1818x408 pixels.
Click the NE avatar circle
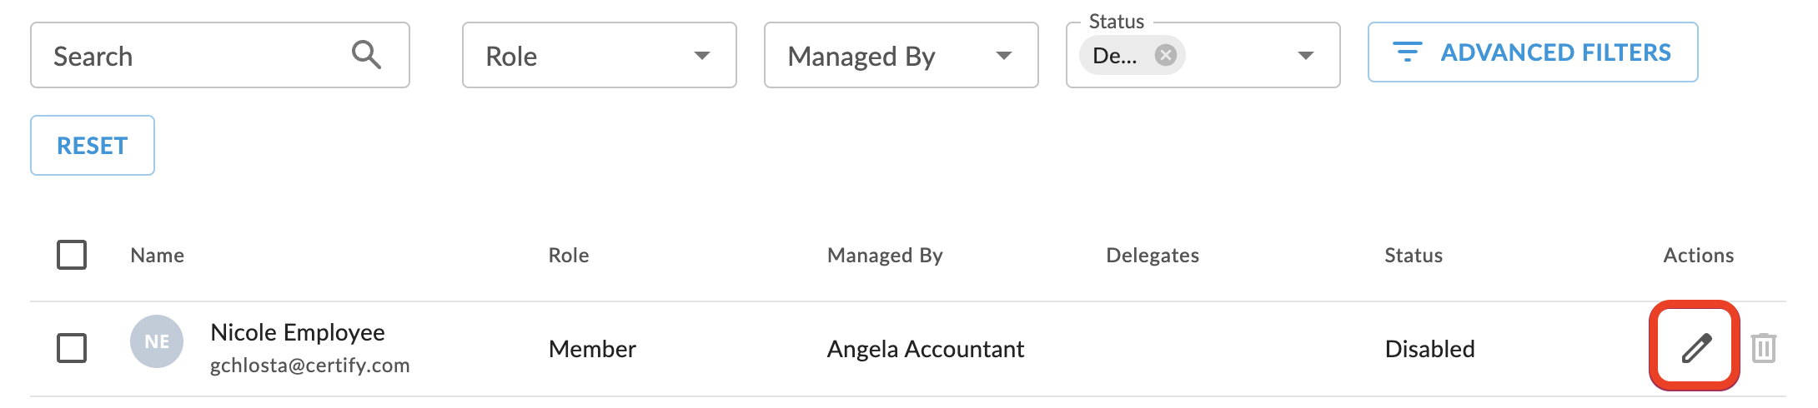pyautogui.click(x=157, y=341)
